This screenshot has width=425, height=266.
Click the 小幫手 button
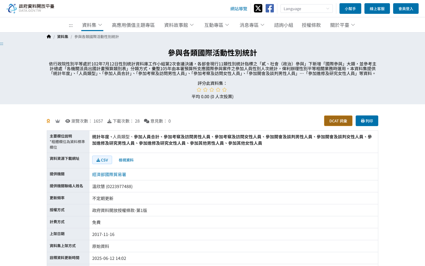[350, 9]
